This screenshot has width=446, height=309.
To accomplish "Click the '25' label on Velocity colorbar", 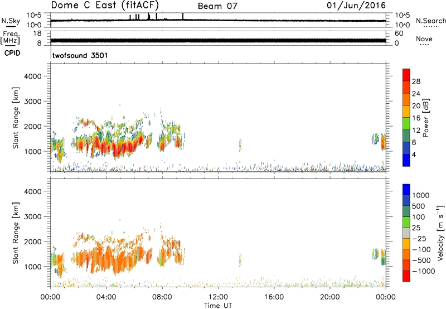I will [x=416, y=228].
